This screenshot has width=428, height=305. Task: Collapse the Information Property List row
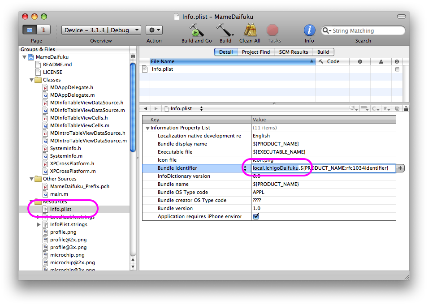(147, 128)
